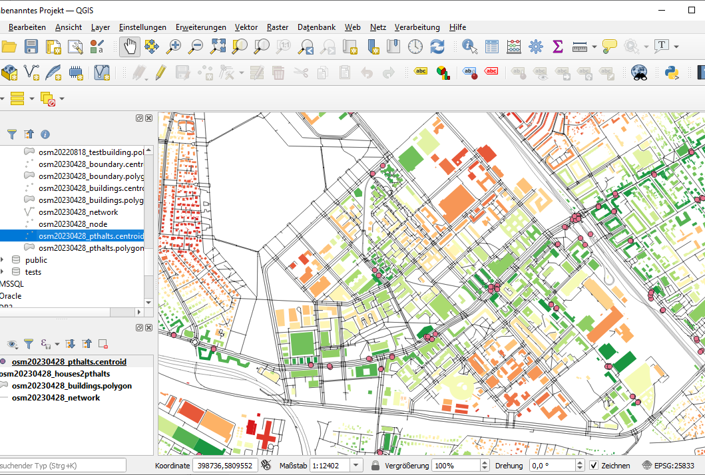Image resolution: width=705 pixels, height=475 pixels.
Task: Open the Python console
Action: coord(672,73)
